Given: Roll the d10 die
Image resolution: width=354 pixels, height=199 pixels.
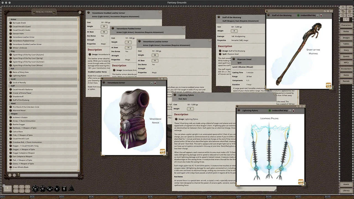Looking at the screenshot, I should pyautogui.click(x=50, y=189).
